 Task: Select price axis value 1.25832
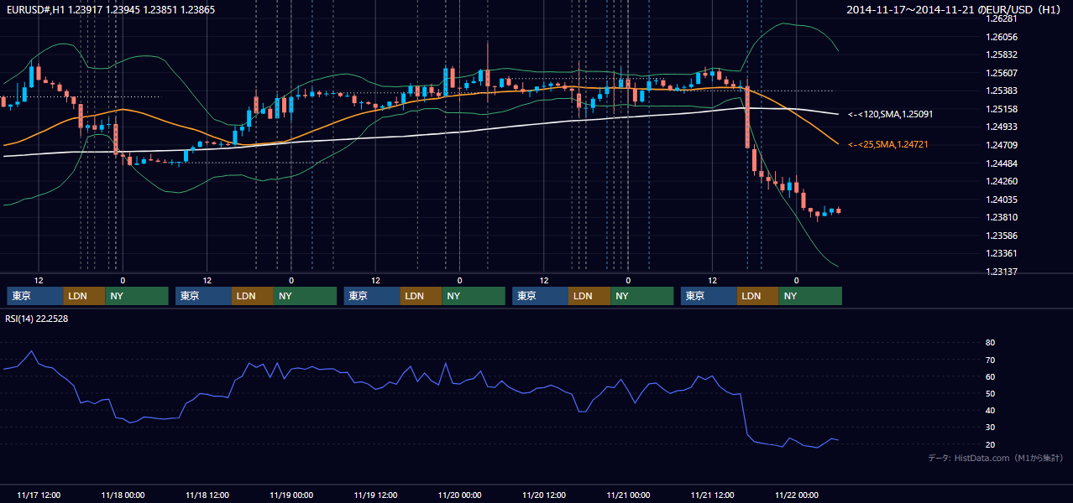click(x=1002, y=54)
